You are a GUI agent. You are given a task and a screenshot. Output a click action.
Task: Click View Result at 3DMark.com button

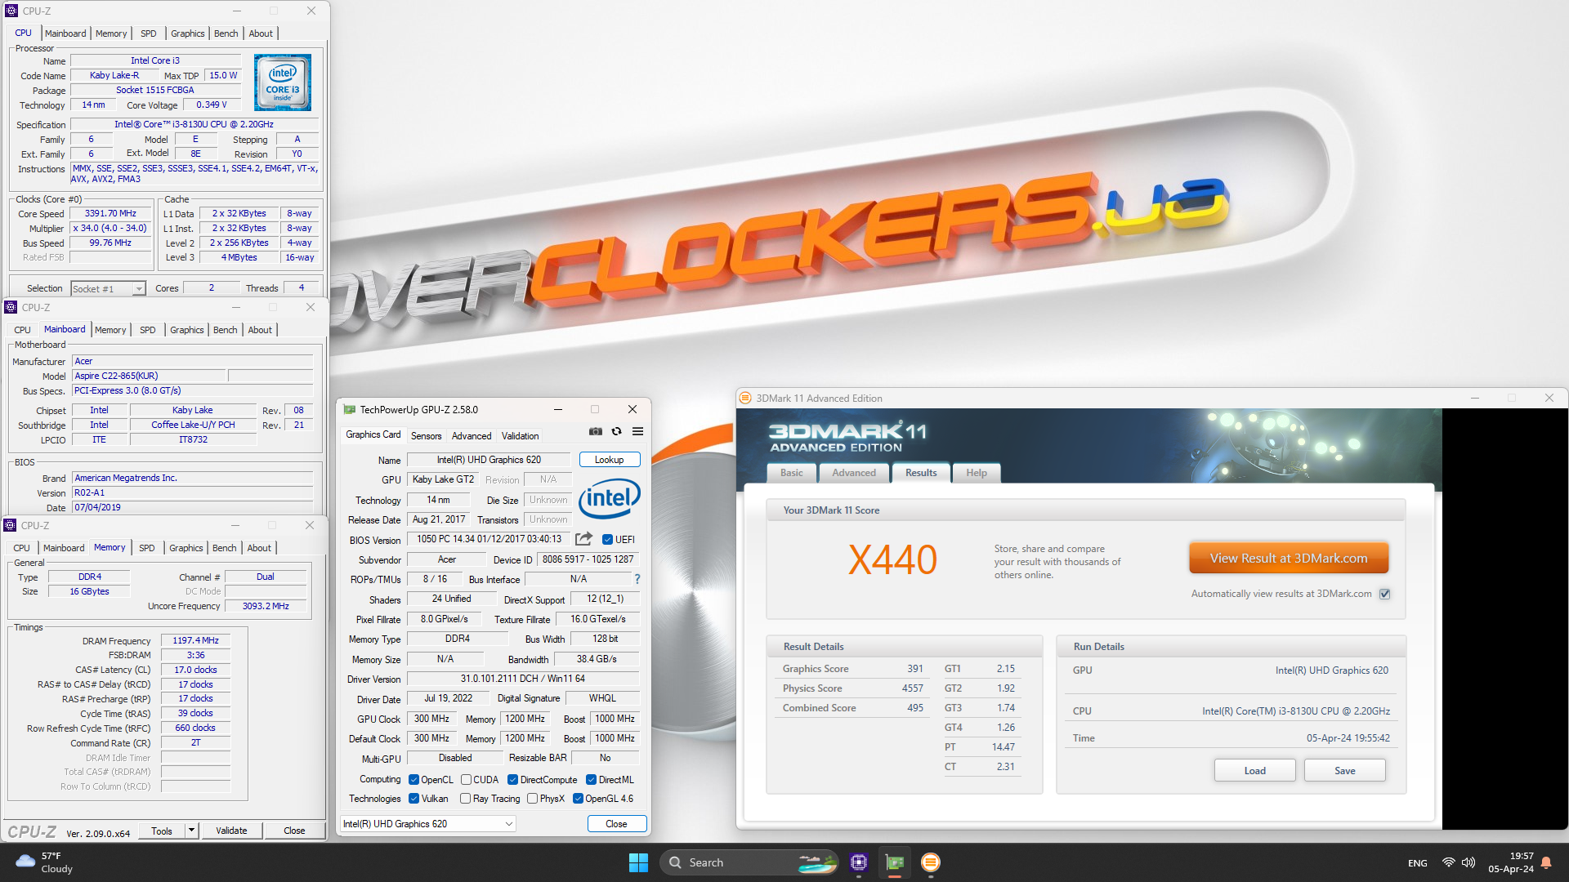coord(1289,559)
